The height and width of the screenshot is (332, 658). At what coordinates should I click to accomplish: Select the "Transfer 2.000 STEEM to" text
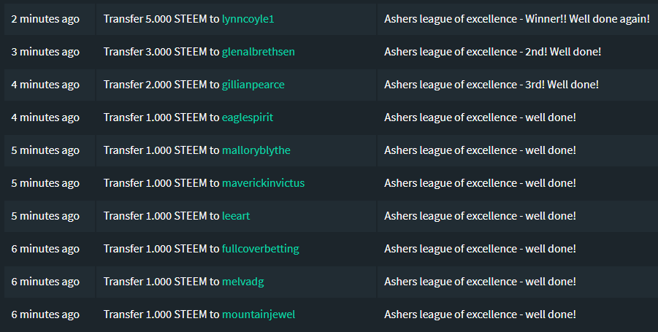(161, 85)
